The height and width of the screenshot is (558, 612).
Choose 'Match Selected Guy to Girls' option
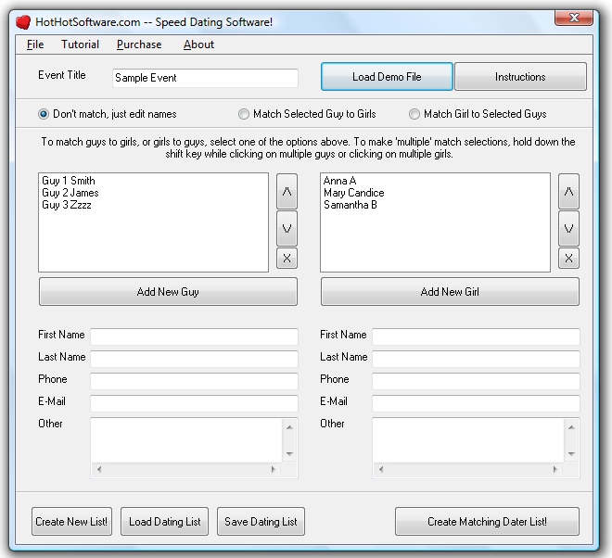[244, 114]
